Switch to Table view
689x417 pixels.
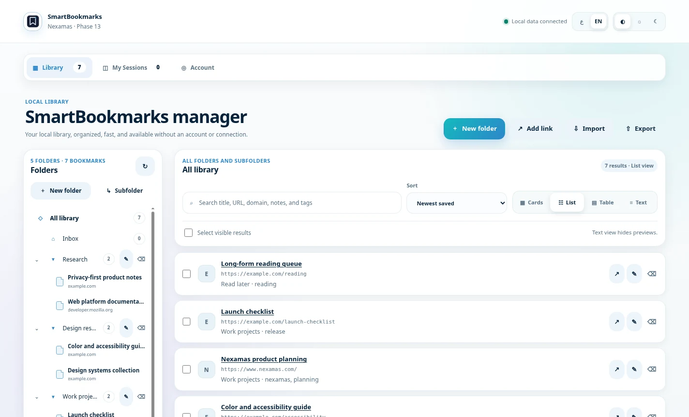tap(603, 203)
